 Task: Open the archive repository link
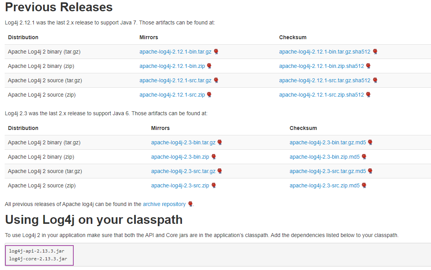pos(164,204)
